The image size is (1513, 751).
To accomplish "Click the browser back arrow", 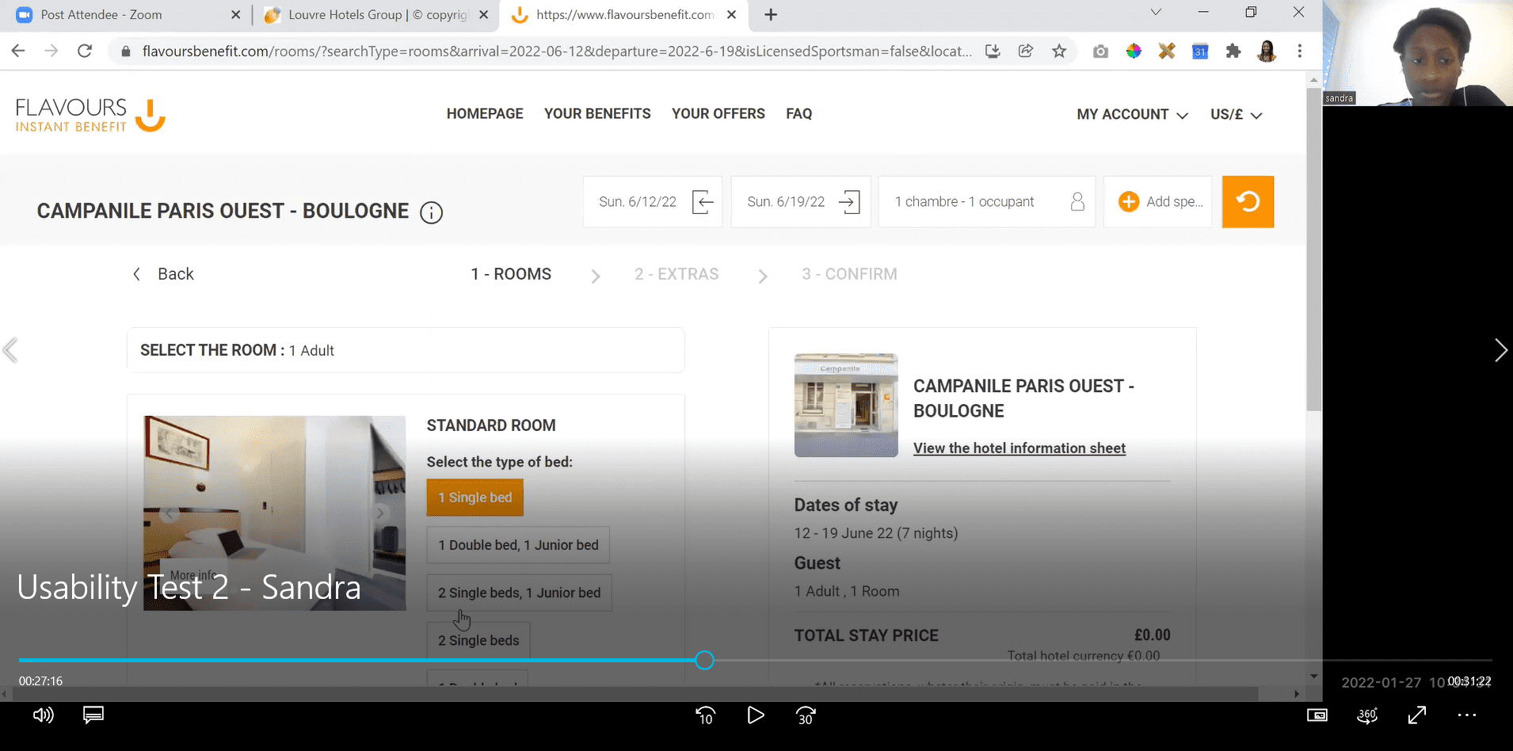I will pyautogui.click(x=18, y=51).
